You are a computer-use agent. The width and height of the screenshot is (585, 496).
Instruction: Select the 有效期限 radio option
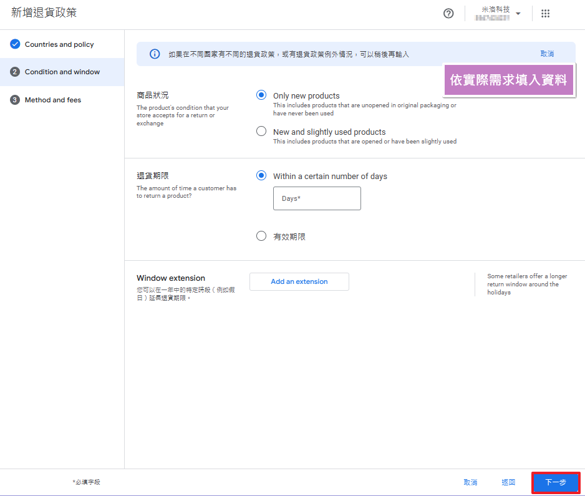pyautogui.click(x=261, y=236)
